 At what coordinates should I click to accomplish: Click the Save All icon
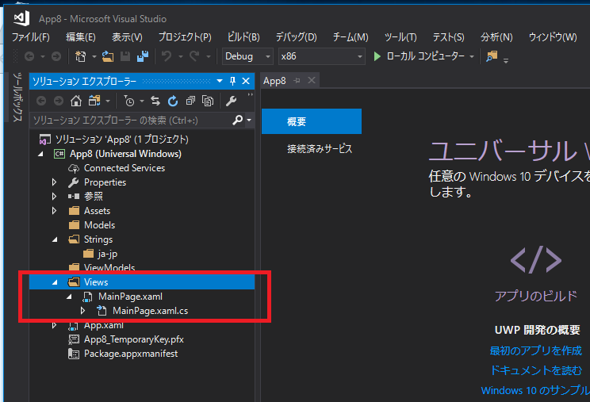coord(143,56)
